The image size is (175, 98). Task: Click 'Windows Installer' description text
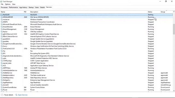tap(36, 19)
